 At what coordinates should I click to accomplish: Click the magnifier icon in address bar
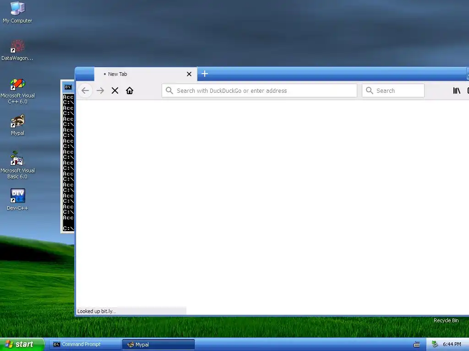[x=169, y=90]
